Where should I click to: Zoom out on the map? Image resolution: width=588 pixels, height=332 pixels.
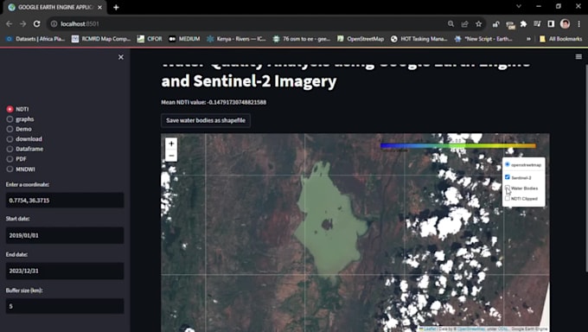(x=171, y=156)
